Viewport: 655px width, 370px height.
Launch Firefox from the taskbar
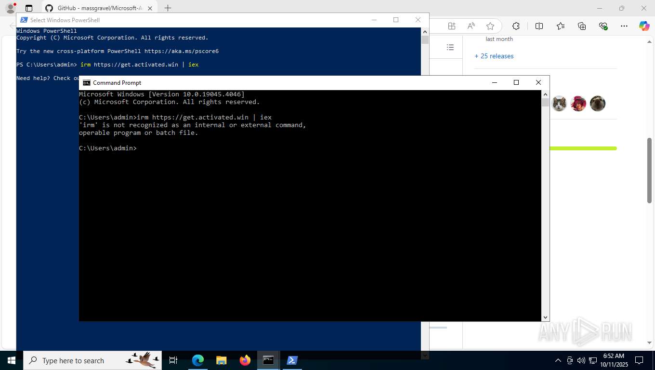click(x=245, y=360)
